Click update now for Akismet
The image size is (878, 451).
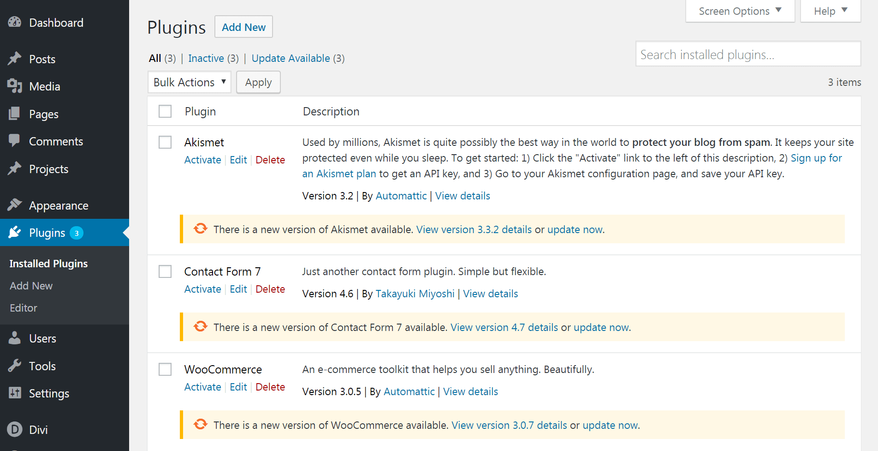point(575,229)
